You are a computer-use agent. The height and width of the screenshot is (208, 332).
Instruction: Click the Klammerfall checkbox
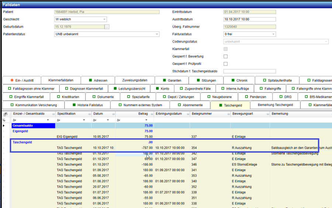coord(226,49)
